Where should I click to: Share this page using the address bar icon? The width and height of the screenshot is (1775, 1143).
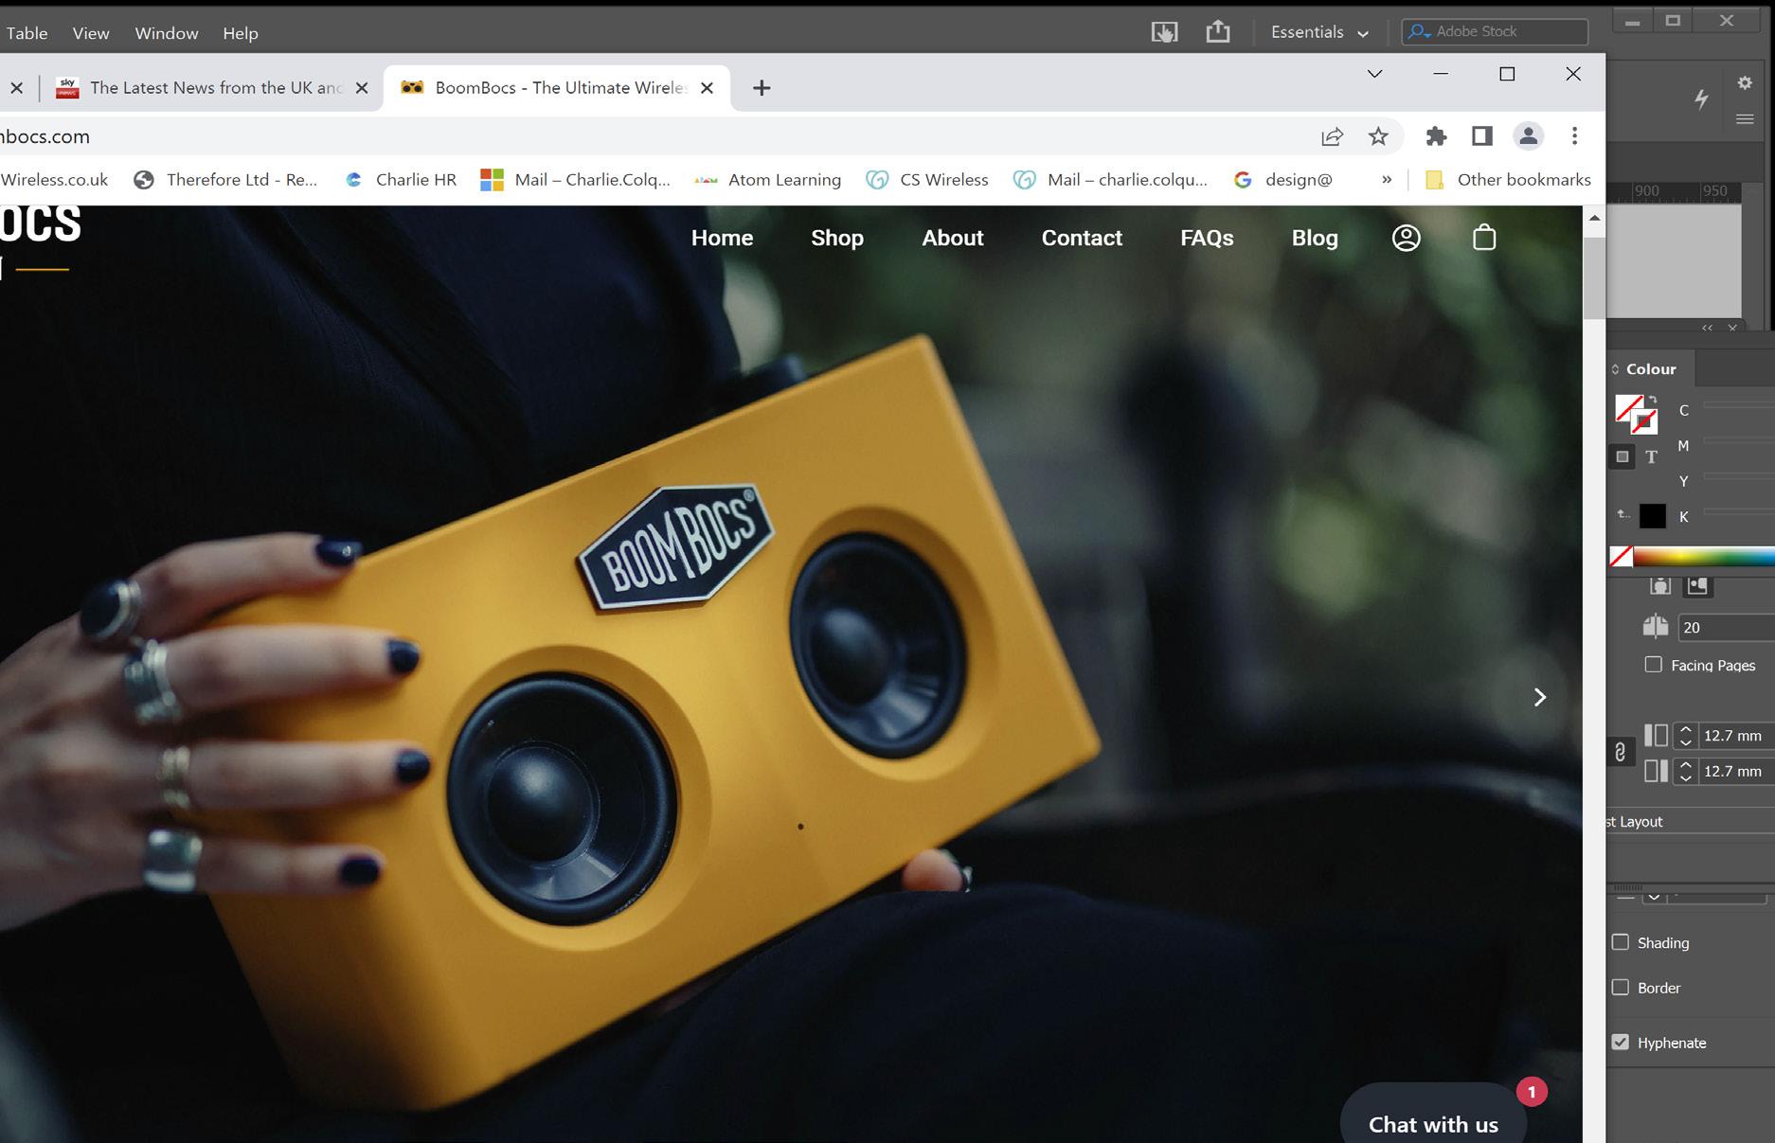click(x=1332, y=136)
